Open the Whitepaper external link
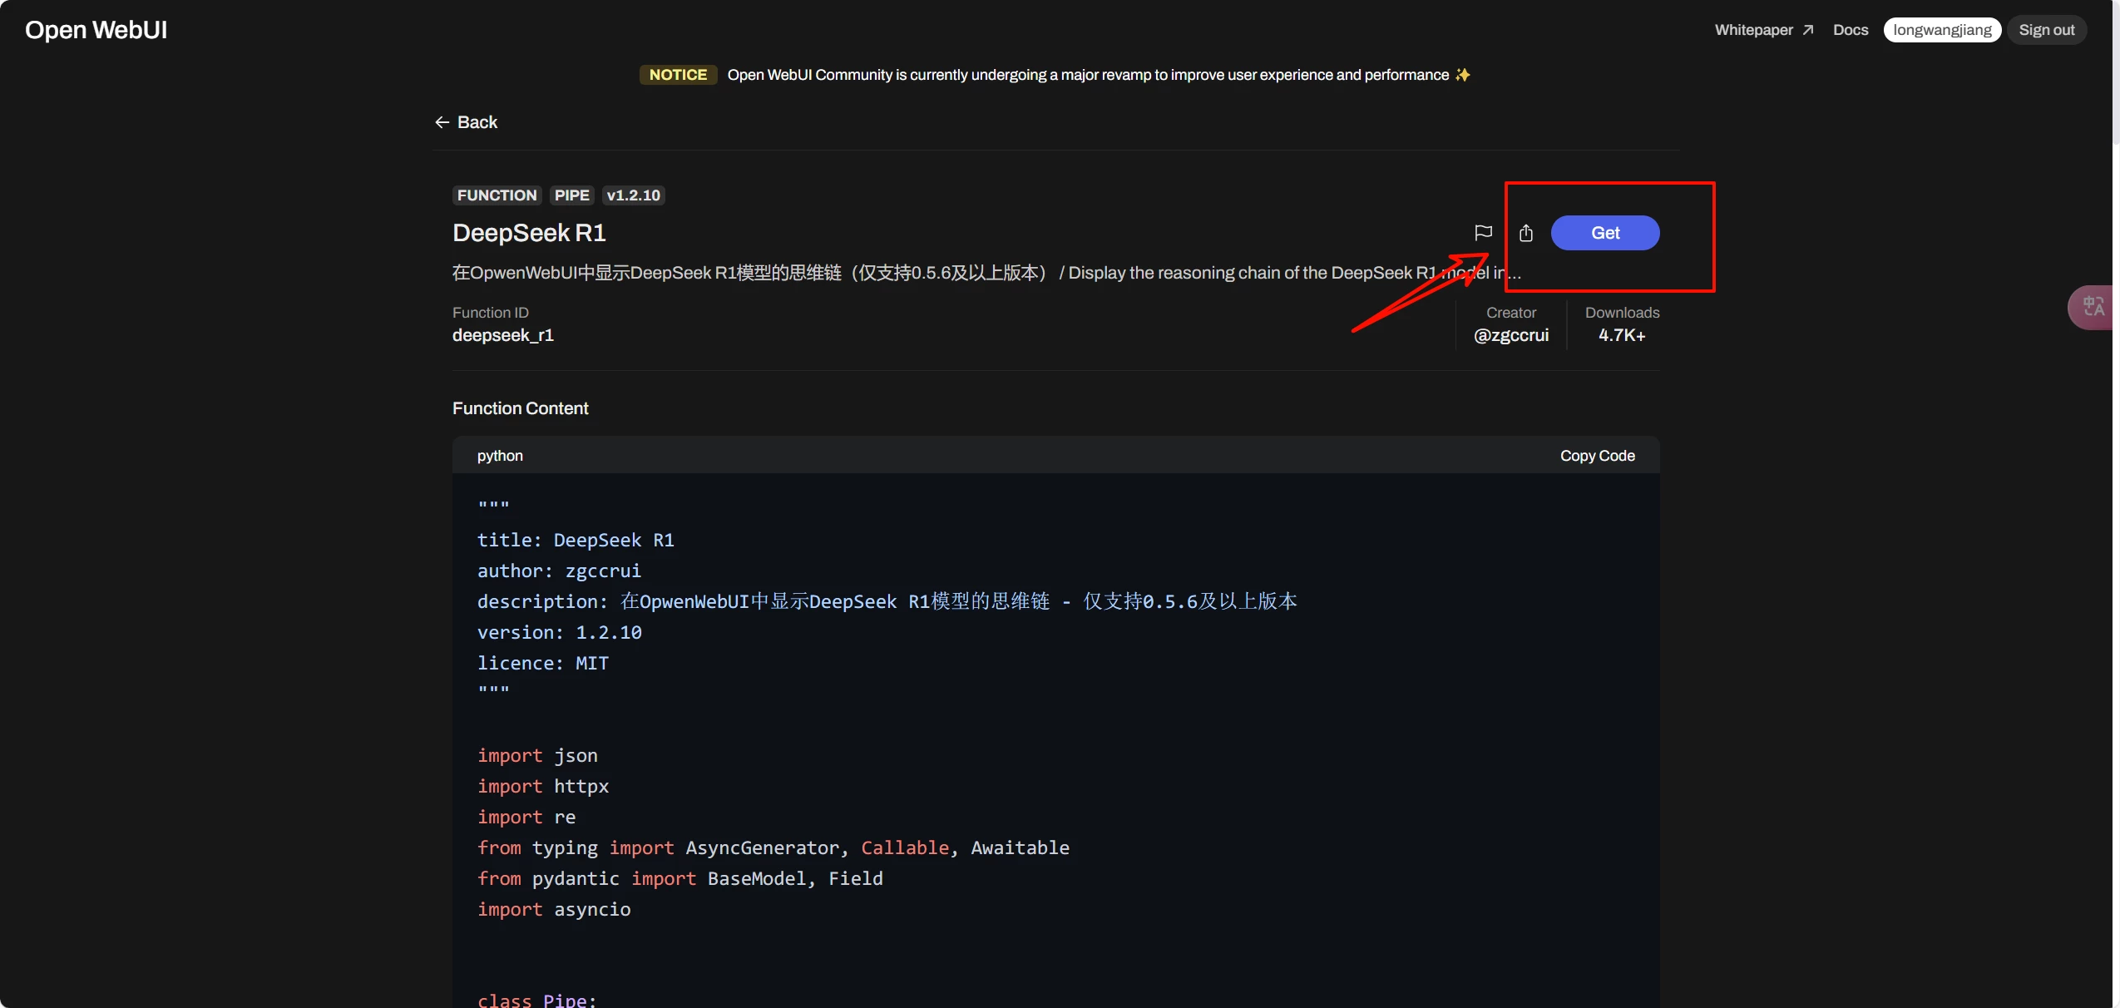 pyautogui.click(x=1763, y=30)
